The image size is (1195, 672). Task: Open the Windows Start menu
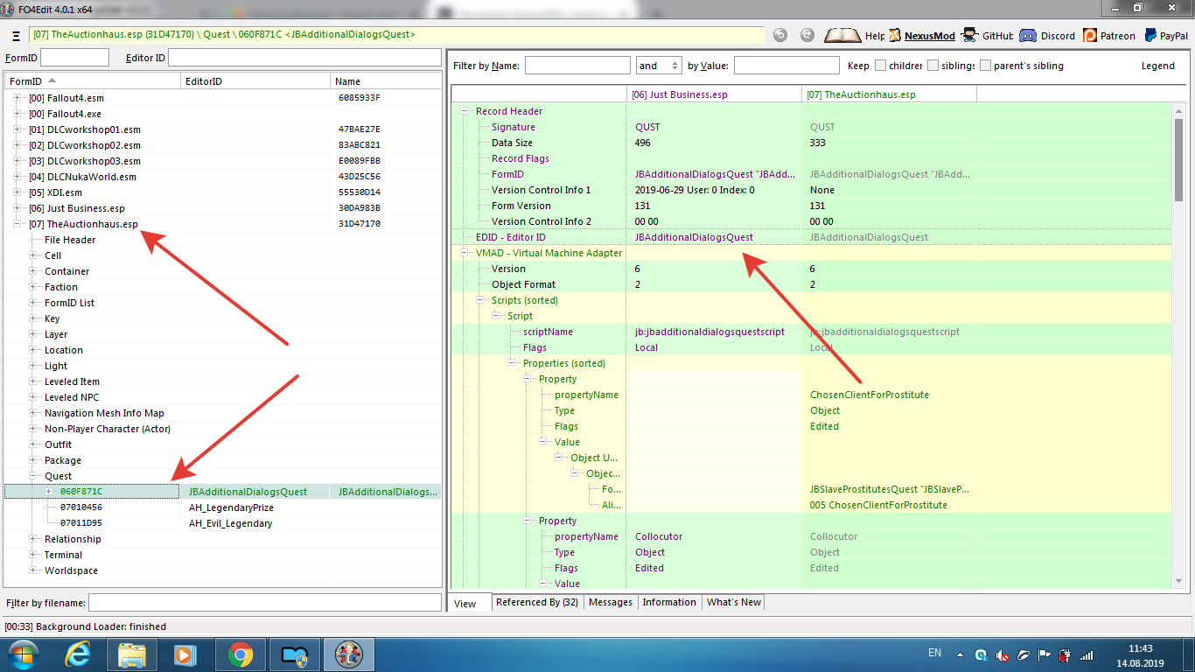24,654
